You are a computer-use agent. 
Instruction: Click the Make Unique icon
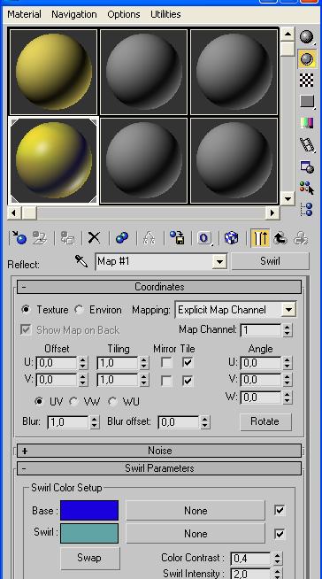pos(149,238)
